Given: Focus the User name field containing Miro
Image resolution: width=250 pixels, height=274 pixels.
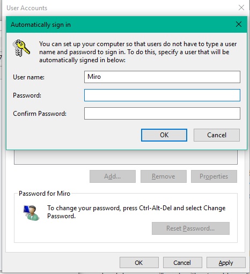Looking at the screenshot, I should pos(162,77).
